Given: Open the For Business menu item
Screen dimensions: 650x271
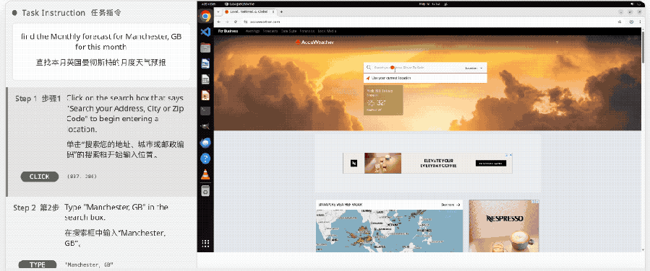Looking at the screenshot, I should click(x=228, y=31).
